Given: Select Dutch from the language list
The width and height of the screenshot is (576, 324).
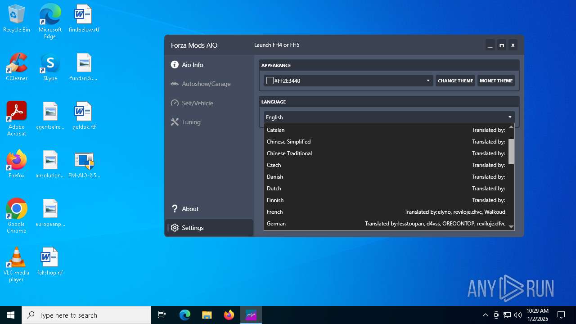Looking at the screenshot, I should [x=386, y=189].
